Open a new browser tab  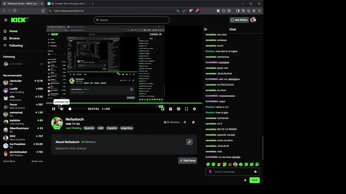tap(93, 4)
